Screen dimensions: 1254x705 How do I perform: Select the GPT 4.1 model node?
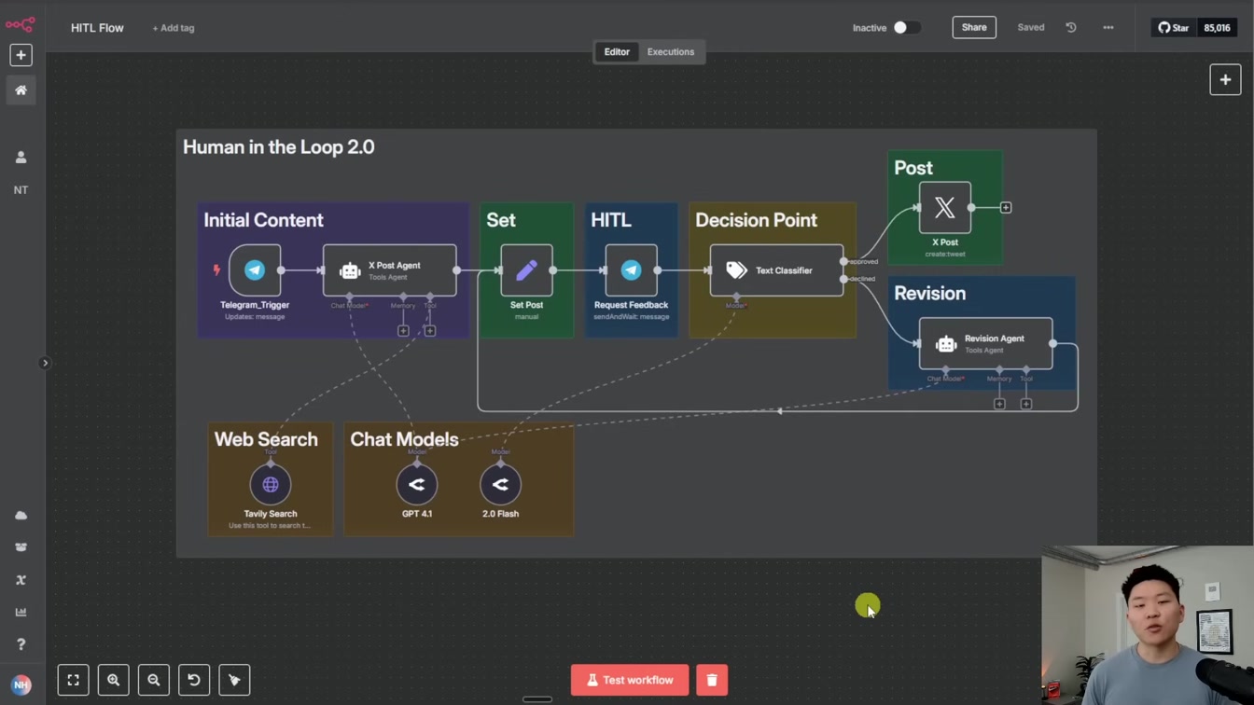click(417, 485)
